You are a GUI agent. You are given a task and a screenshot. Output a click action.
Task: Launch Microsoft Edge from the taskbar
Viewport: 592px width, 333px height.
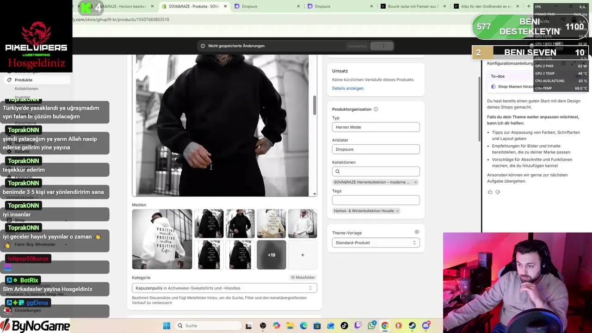(x=303, y=326)
